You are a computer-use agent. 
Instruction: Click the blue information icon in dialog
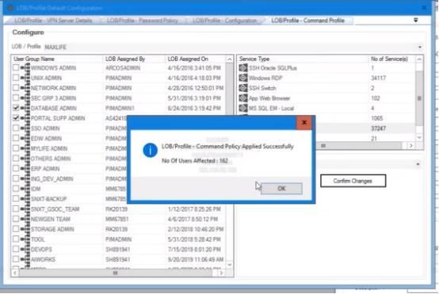pos(150,150)
